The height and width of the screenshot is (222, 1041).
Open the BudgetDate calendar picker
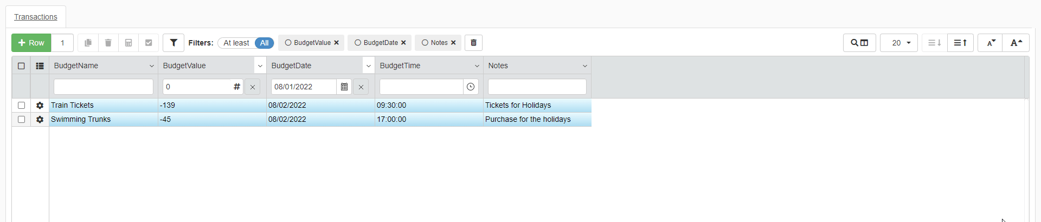coord(344,87)
